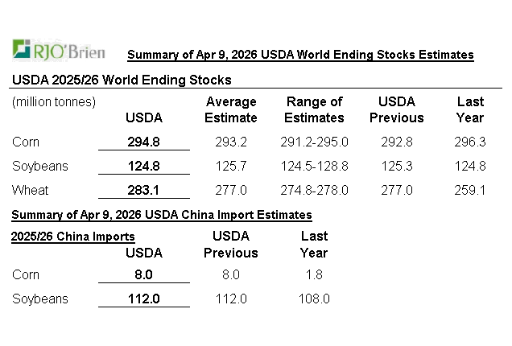Click China corn Last Year value 1.8

[x=314, y=274]
